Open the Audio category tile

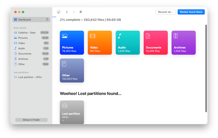[128, 43]
